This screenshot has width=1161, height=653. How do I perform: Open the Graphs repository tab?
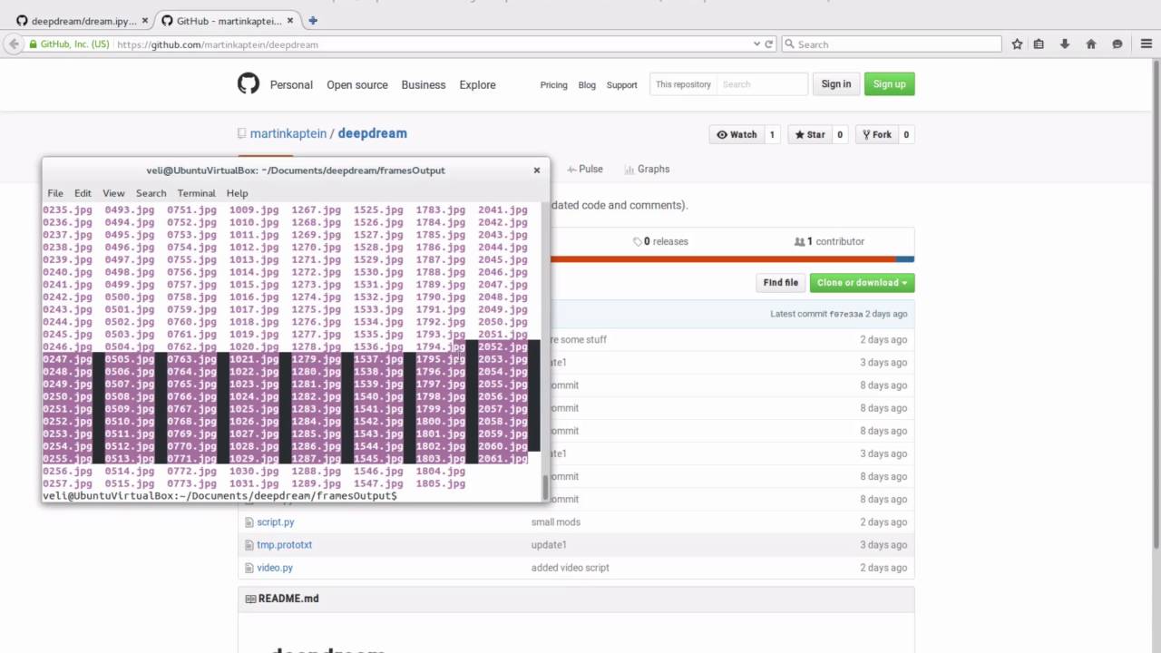647,169
